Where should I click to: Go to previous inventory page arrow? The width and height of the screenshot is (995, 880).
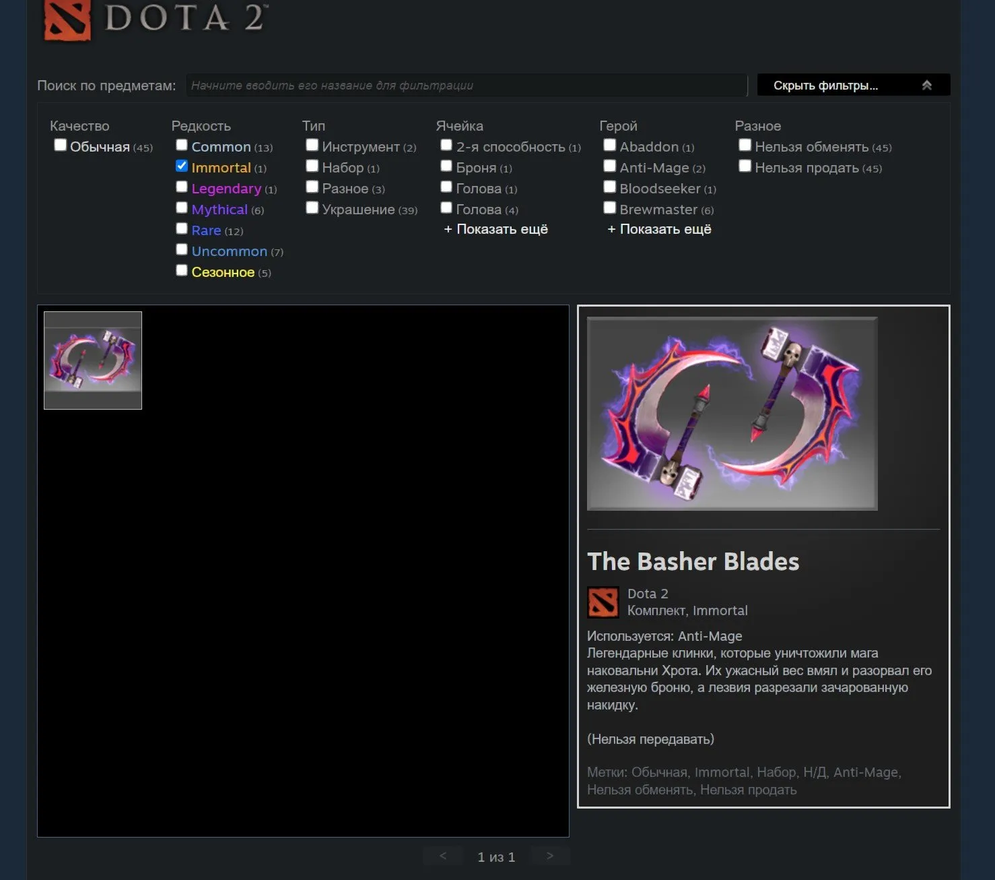[443, 856]
